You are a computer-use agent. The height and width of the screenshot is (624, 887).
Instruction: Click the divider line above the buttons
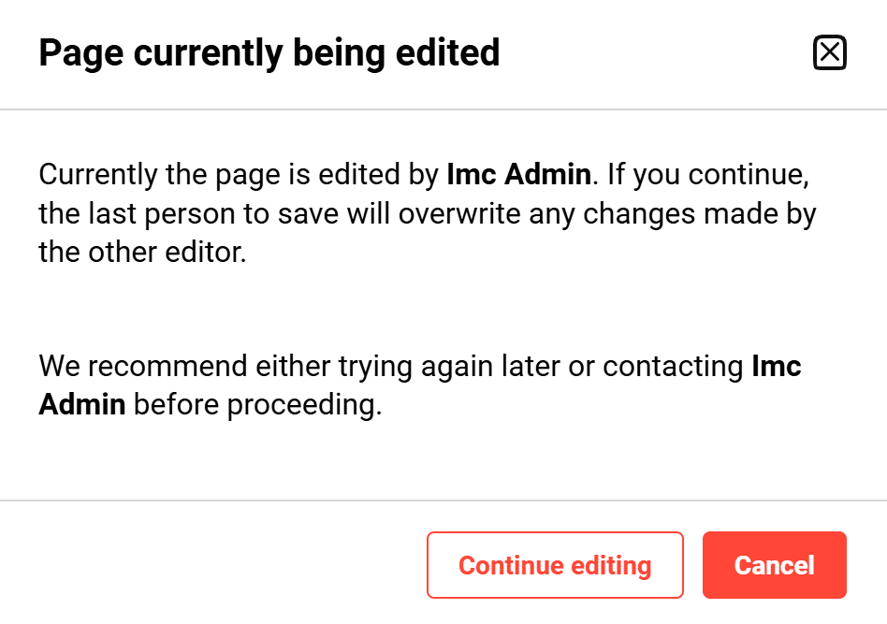tap(443, 501)
